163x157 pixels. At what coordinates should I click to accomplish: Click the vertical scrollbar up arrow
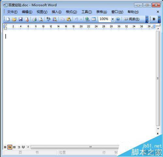pyautogui.click(x=158, y=29)
